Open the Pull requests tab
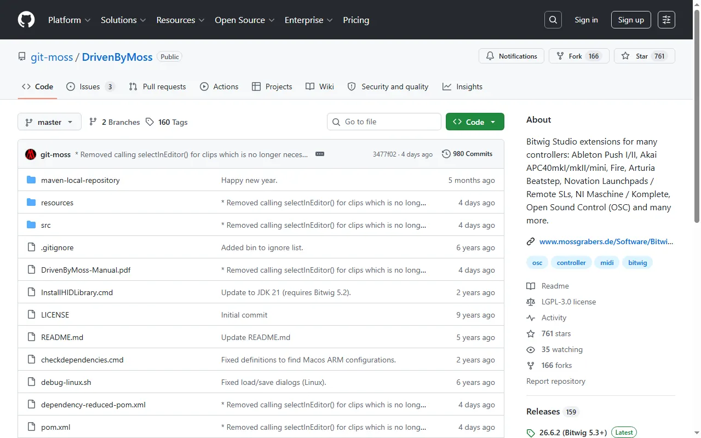Viewport: 701px width, 438px height. (x=157, y=87)
